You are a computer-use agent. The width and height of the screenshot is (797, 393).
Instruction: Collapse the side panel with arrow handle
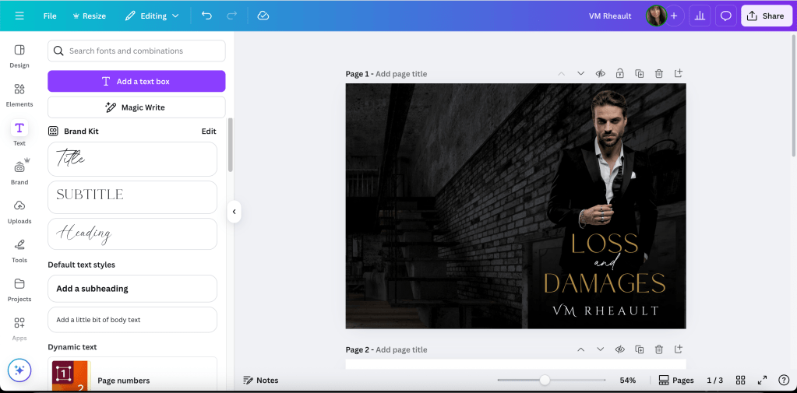click(x=234, y=211)
